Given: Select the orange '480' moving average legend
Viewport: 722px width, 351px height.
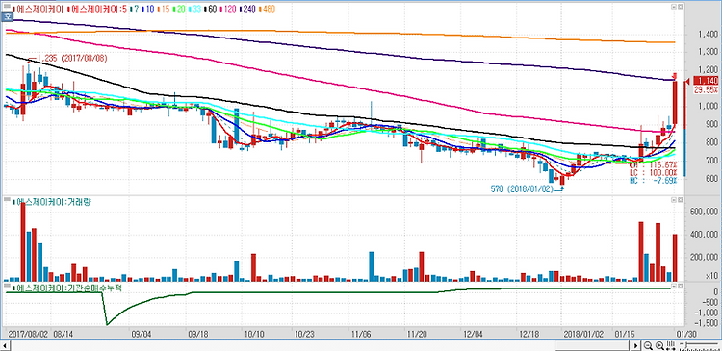Looking at the screenshot, I should pos(267,9).
